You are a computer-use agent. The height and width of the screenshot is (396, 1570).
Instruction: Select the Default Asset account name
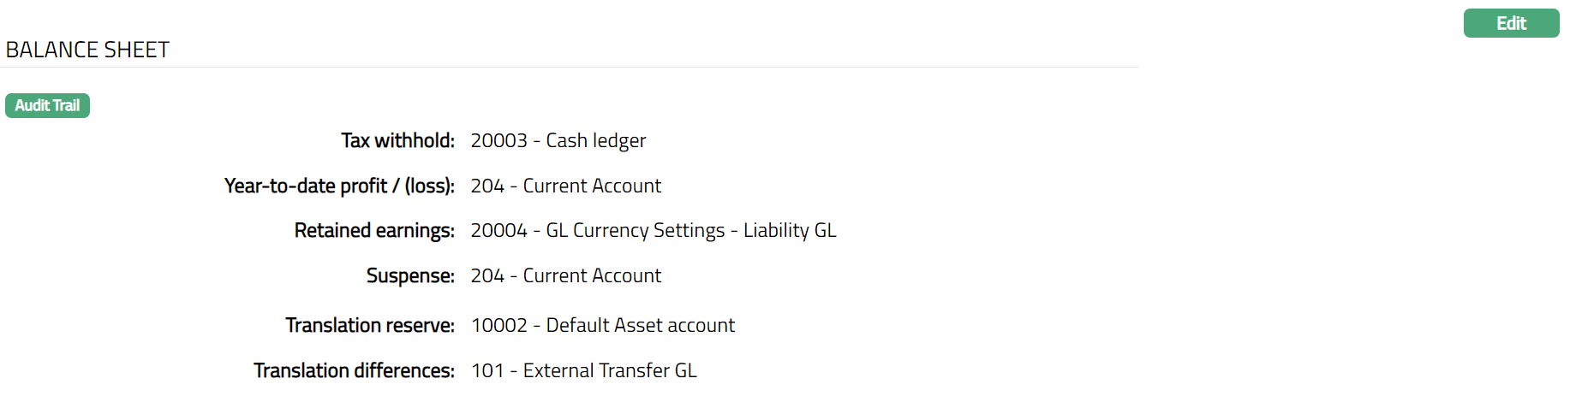(641, 325)
